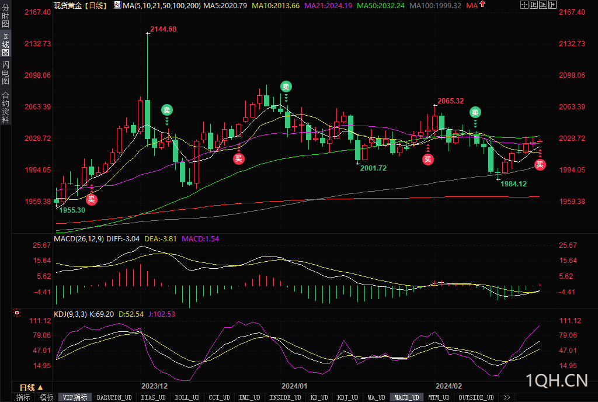
Task: Click the MA indicator chart icon
Action: [x=117, y=5]
